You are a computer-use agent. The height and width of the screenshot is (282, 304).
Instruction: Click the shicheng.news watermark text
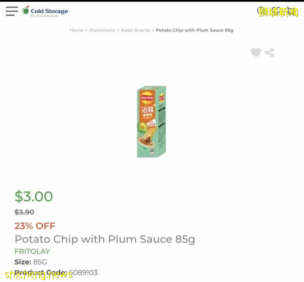click(x=39, y=274)
